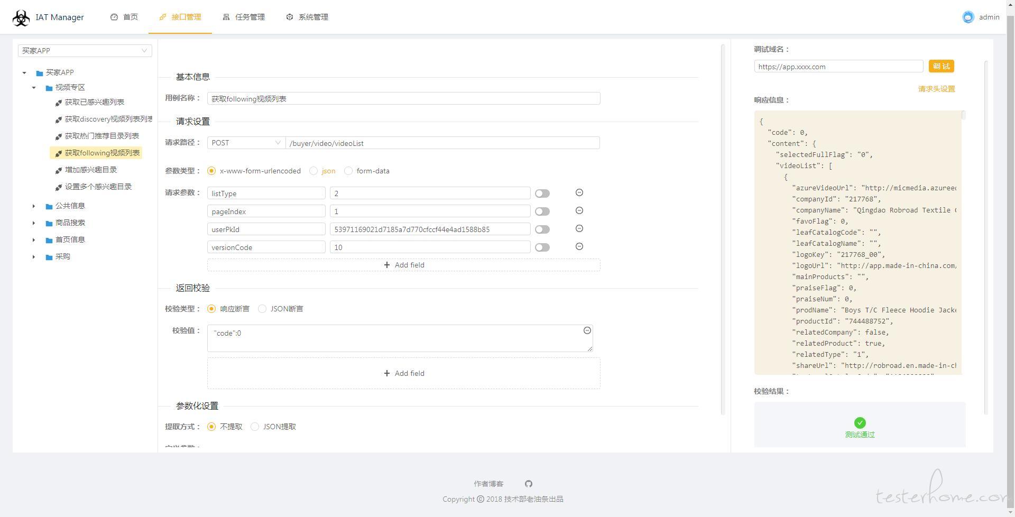Open the 首页 home tab
Image resolution: width=1015 pixels, height=517 pixels.
tap(124, 17)
